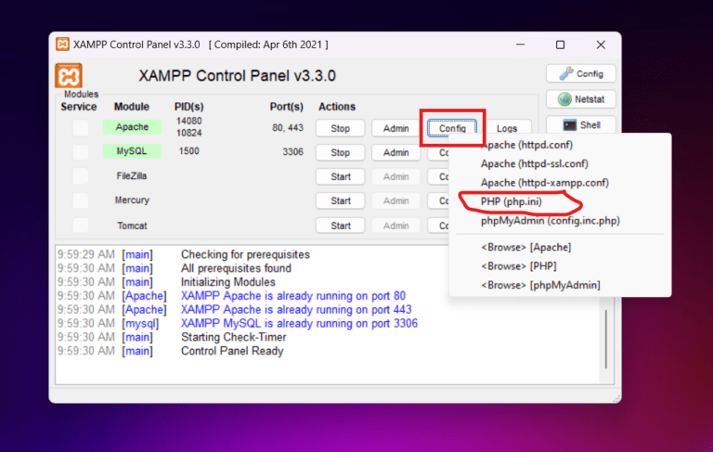This screenshot has height=452, width=713.
Task: Toggle Apache service checkbox
Action: (81, 128)
